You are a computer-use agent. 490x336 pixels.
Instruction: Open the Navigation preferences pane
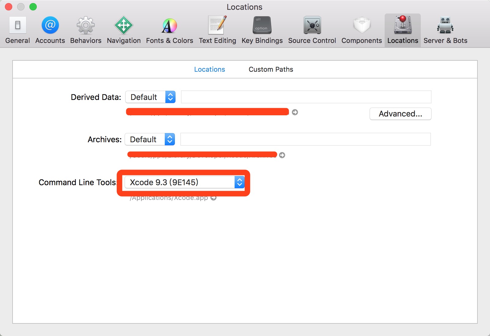pos(124,30)
